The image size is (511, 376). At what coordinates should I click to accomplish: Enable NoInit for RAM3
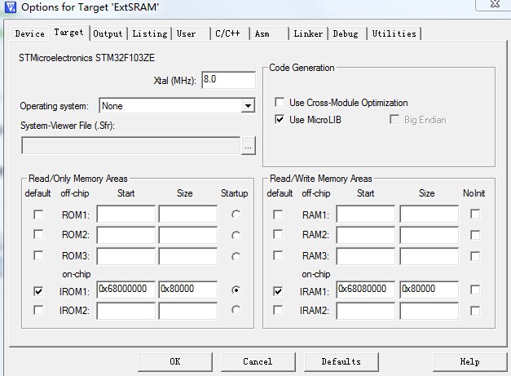tap(475, 256)
